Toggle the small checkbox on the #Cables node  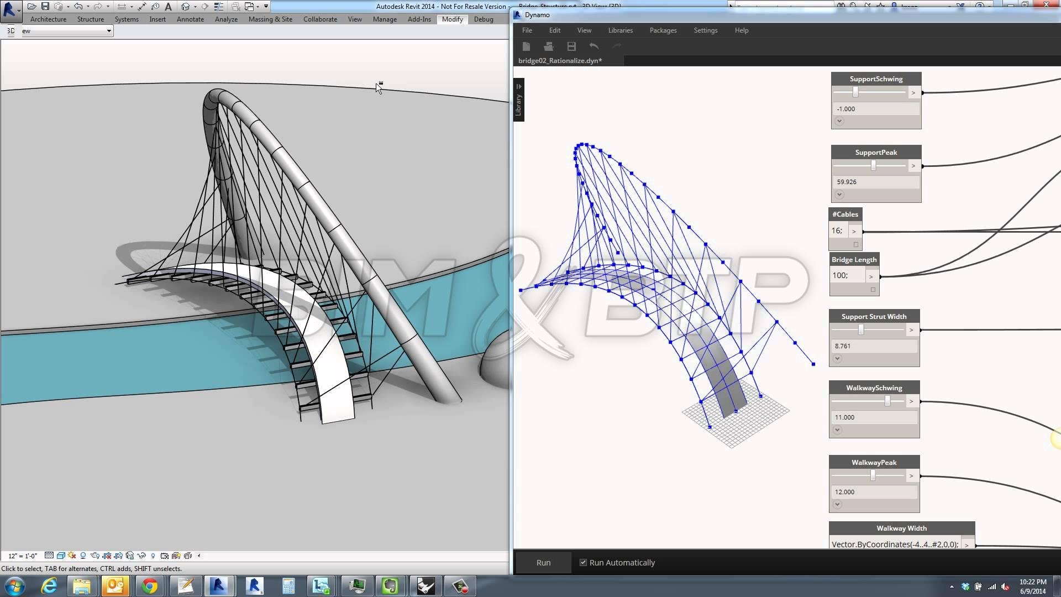coord(855,244)
